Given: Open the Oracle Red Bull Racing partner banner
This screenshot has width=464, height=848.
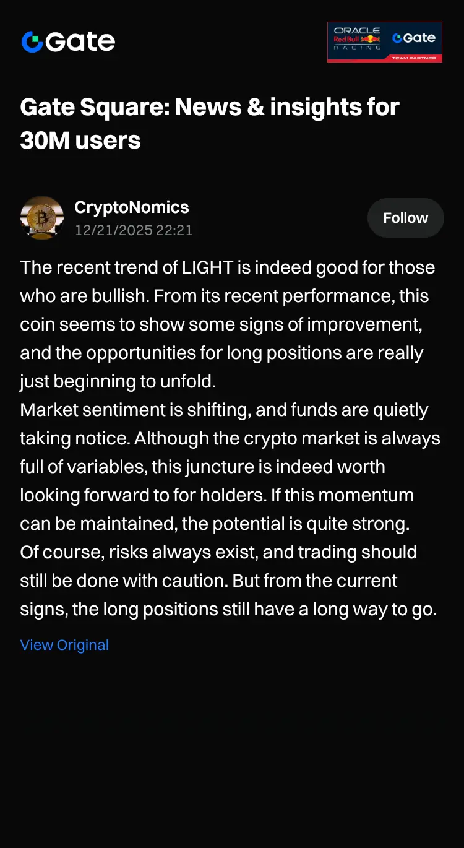Looking at the screenshot, I should click(x=384, y=42).
